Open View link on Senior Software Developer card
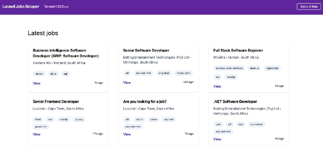 pos(127,82)
